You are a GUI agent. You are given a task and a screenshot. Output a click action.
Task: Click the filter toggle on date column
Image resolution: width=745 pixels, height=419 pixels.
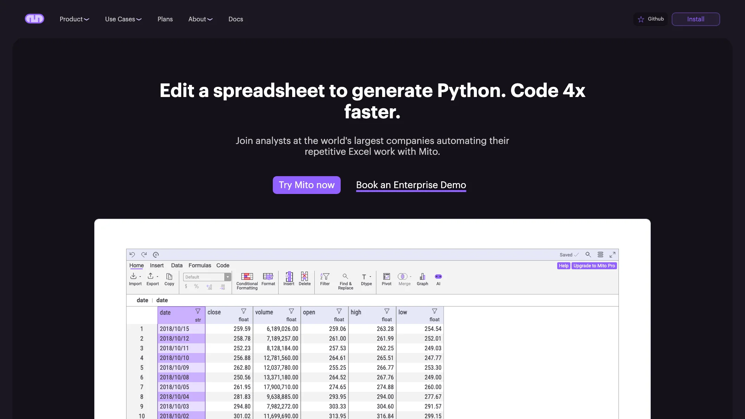[x=197, y=312]
